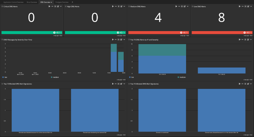Edit DNS Messages by Severity Over Time widget
Screen dimensions: 254x137
[x=121, y=39]
